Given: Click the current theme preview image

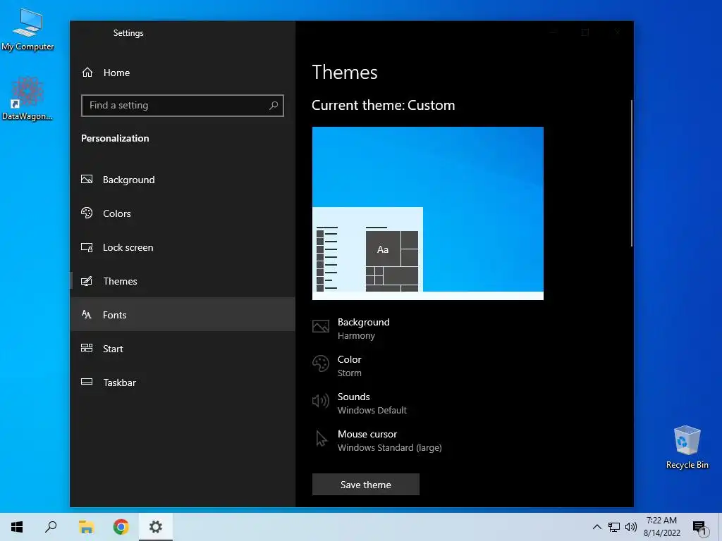Looking at the screenshot, I should click(428, 213).
